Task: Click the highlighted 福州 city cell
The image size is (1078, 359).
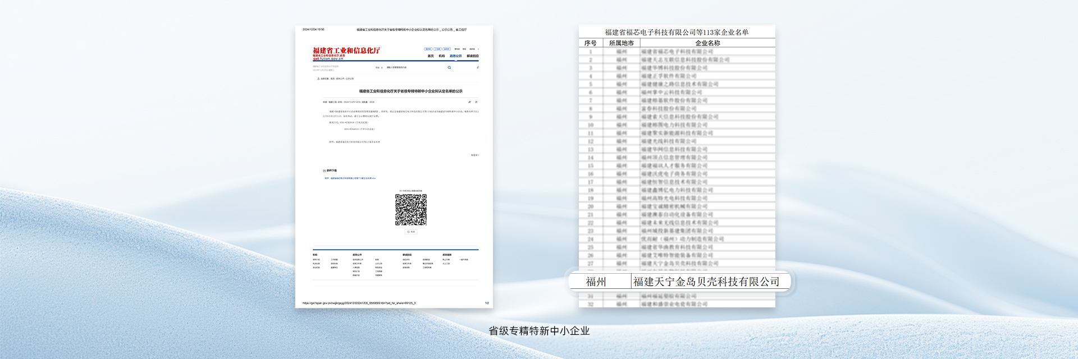Action: click(x=596, y=282)
